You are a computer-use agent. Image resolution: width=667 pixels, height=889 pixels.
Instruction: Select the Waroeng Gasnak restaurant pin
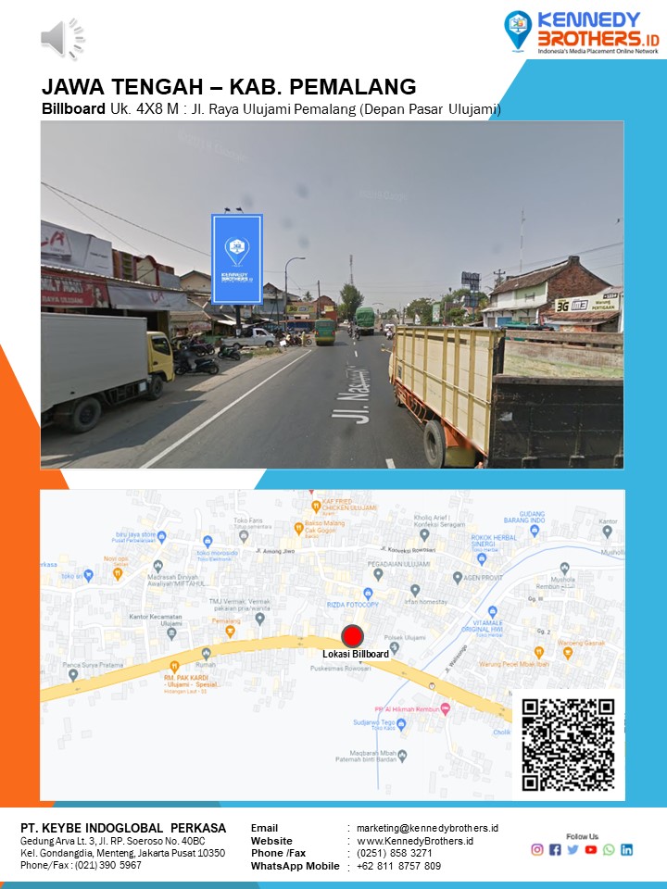point(567,653)
